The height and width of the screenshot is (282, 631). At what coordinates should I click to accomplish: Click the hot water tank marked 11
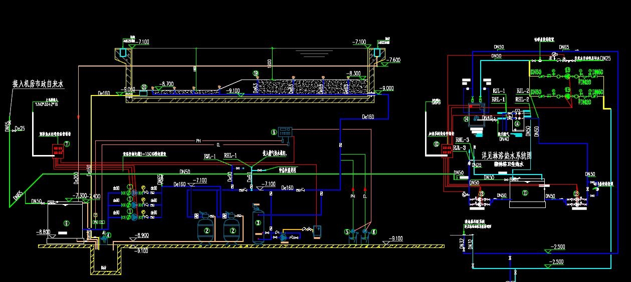click(x=526, y=192)
